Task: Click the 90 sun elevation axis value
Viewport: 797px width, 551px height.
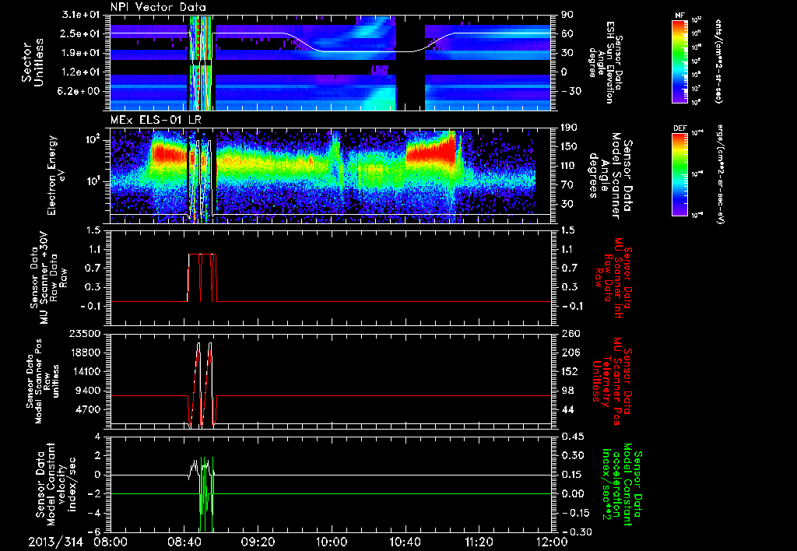Action: (567, 15)
